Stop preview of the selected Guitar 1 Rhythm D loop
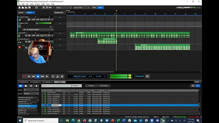The width and height of the screenshot is (219, 123). click(45, 105)
